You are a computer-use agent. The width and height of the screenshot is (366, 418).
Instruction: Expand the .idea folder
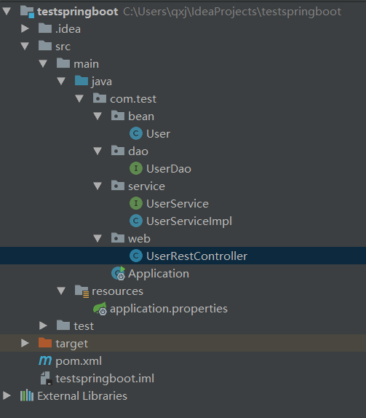(x=25, y=28)
